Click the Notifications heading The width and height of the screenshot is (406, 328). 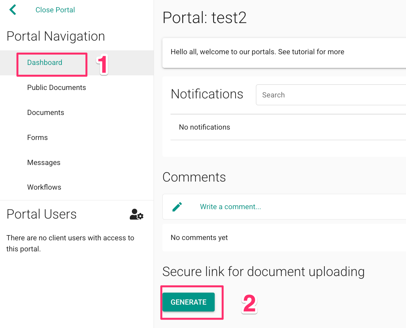(x=207, y=94)
